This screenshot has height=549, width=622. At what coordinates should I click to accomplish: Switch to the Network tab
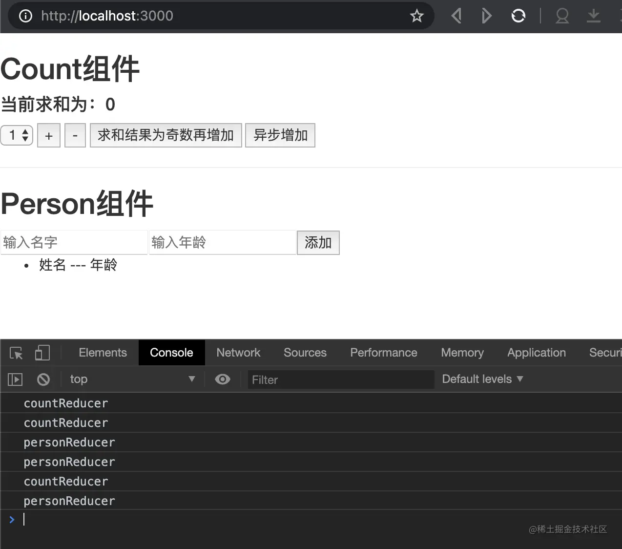click(238, 353)
